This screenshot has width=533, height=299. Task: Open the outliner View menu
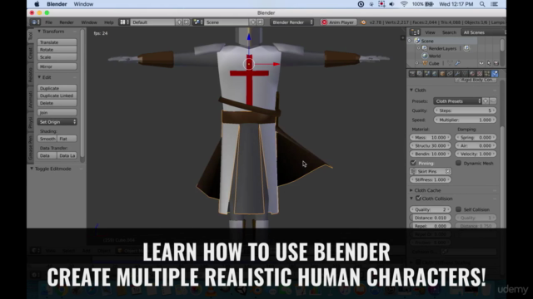tap(430, 32)
